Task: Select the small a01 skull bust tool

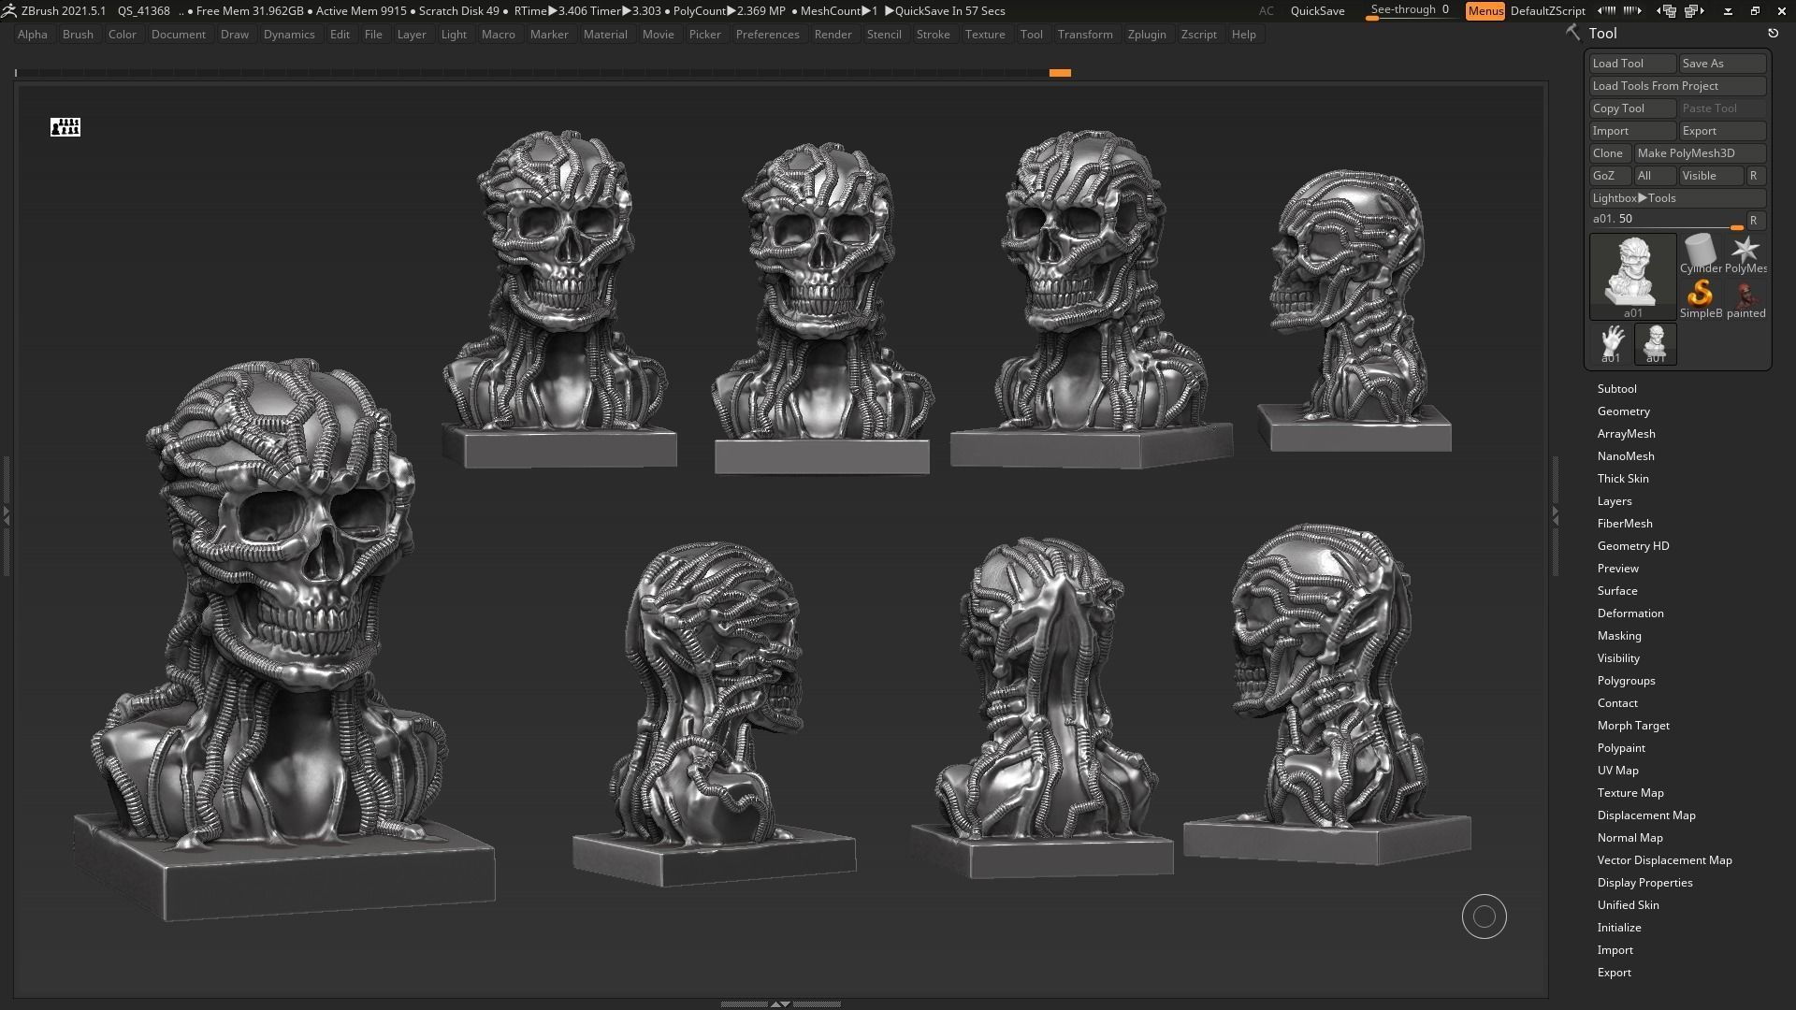Action: tap(1656, 343)
